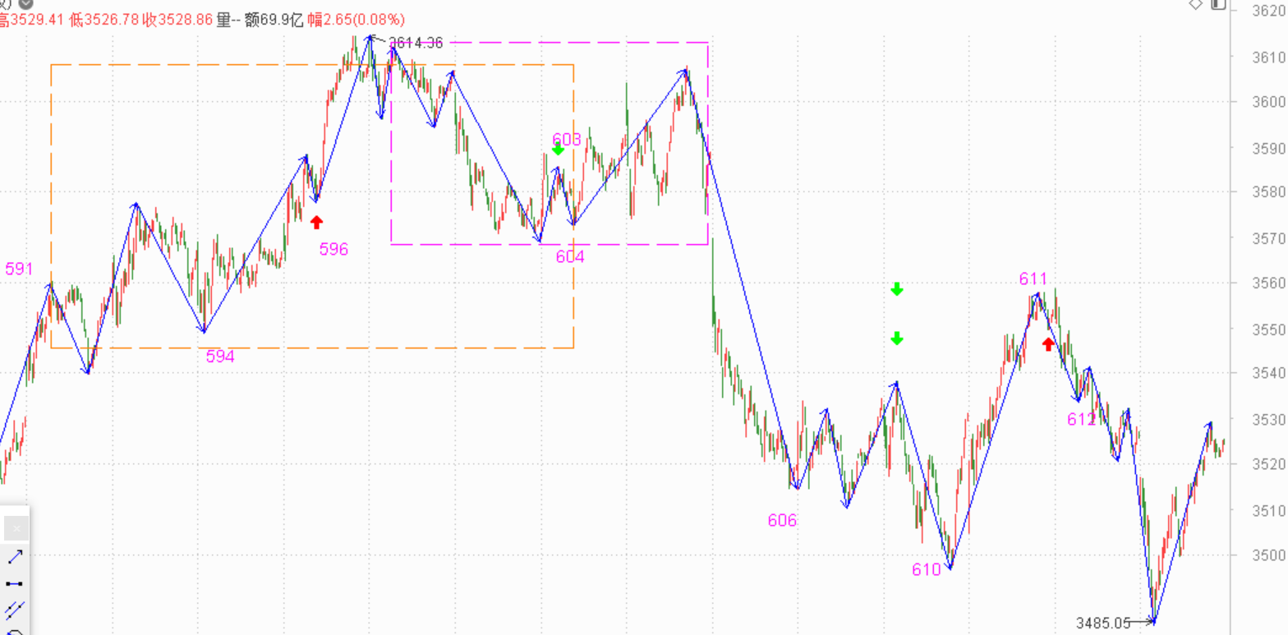
Task: Click the green sell arrow near 603
Action: (559, 149)
